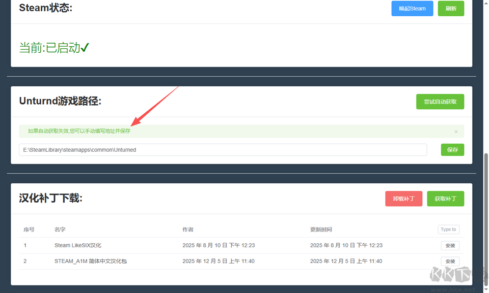Click the 获取补丁 button
489x293 pixels.
(445, 199)
